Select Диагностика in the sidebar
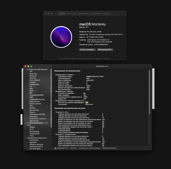 [x=35, y=101]
